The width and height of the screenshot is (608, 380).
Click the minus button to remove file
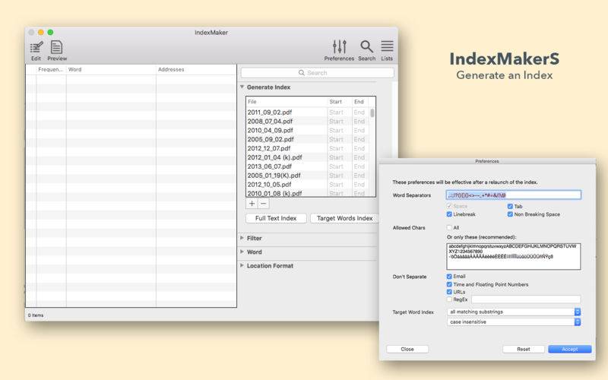click(264, 204)
